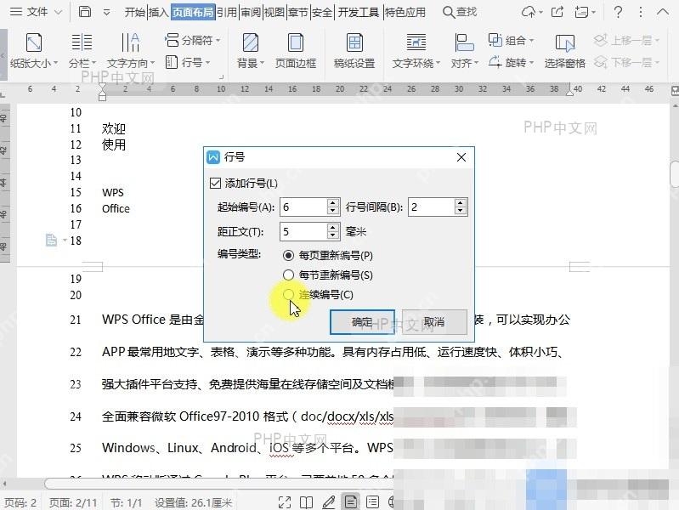Switch to the 安全 tab
This screenshot has width=679, height=510.
pyautogui.click(x=322, y=12)
